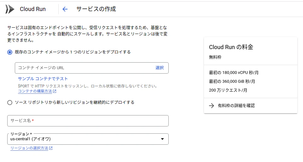This screenshot has width=303, height=162.
Task: Click the 無料枠 label in pricing card
Action: [x=215, y=57]
